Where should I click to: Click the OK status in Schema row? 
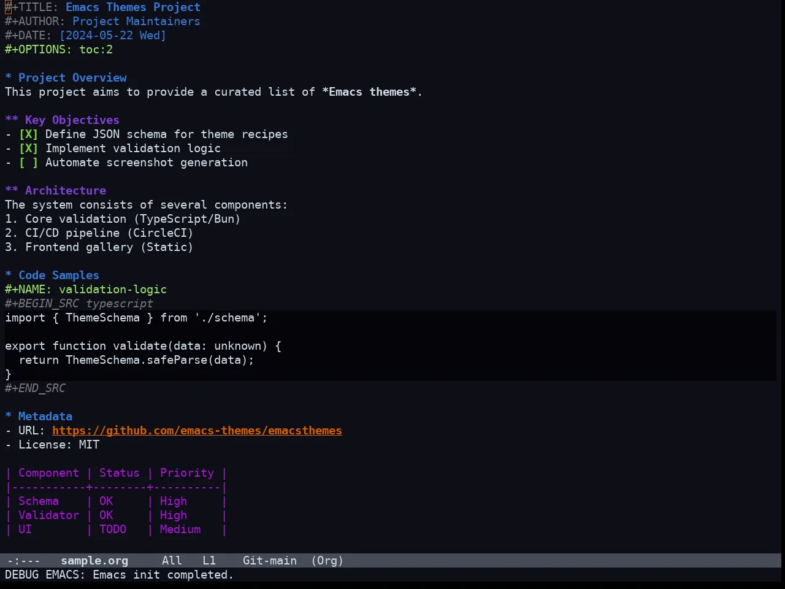pyautogui.click(x=106, y=501)
